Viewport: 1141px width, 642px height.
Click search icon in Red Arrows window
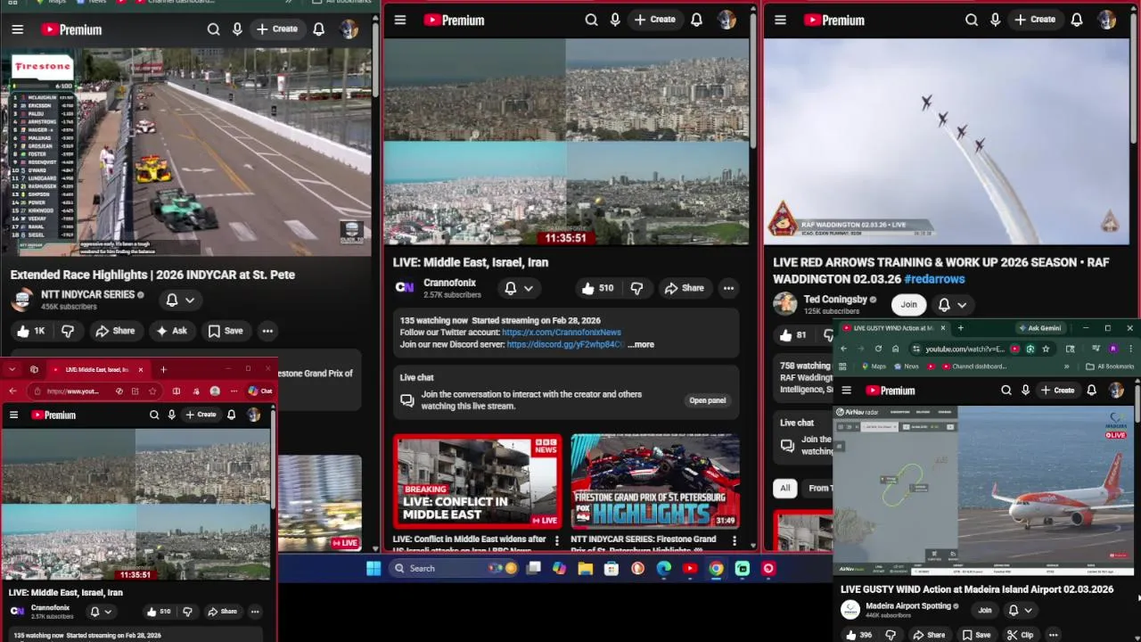click(x=972, y=20)
